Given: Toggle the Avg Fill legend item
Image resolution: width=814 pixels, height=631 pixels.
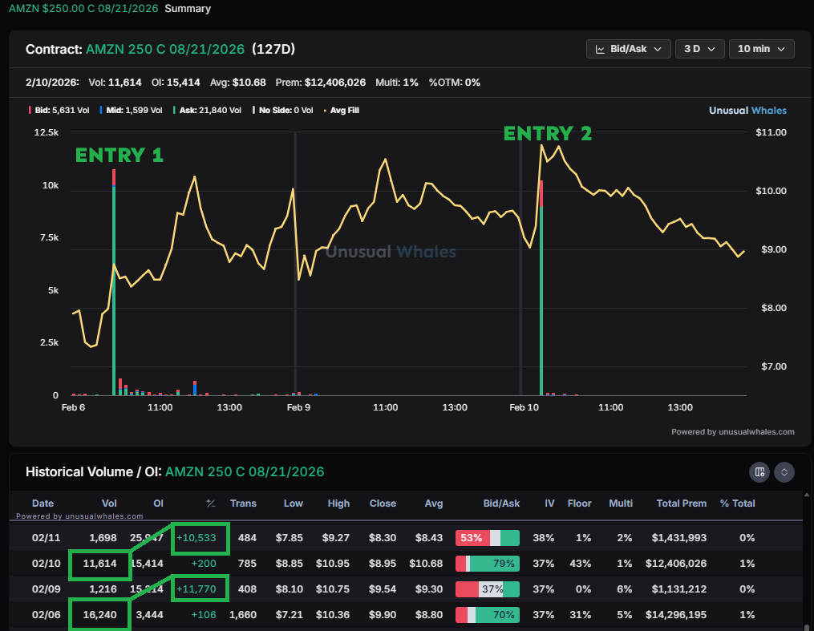Looking at the screenshot, I should [341, 110].
